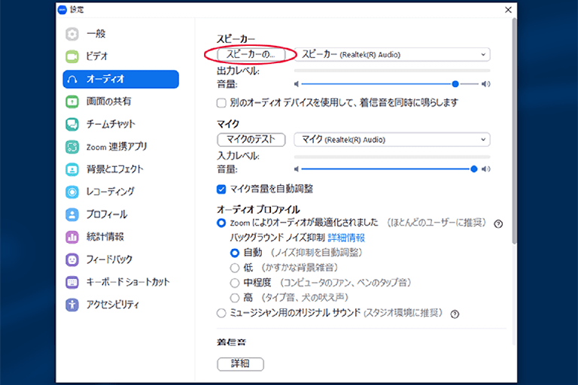578x385 pixels.
Task: Open プロフィール settings section
Action: [x=120, y=214]
